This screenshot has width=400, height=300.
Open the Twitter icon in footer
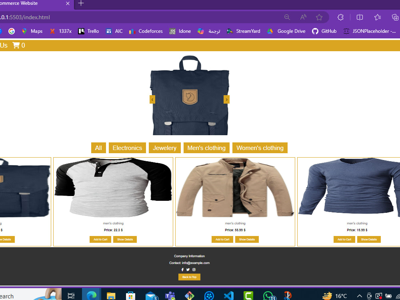click(x=188, y=270)
